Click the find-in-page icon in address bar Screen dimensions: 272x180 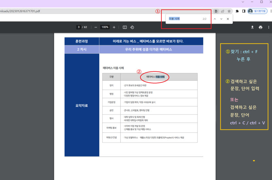[x=216, y=11]
